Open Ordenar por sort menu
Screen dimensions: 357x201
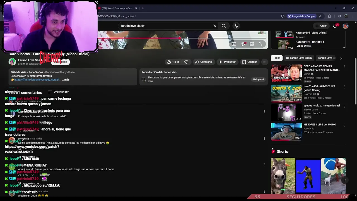coord(58,92)
